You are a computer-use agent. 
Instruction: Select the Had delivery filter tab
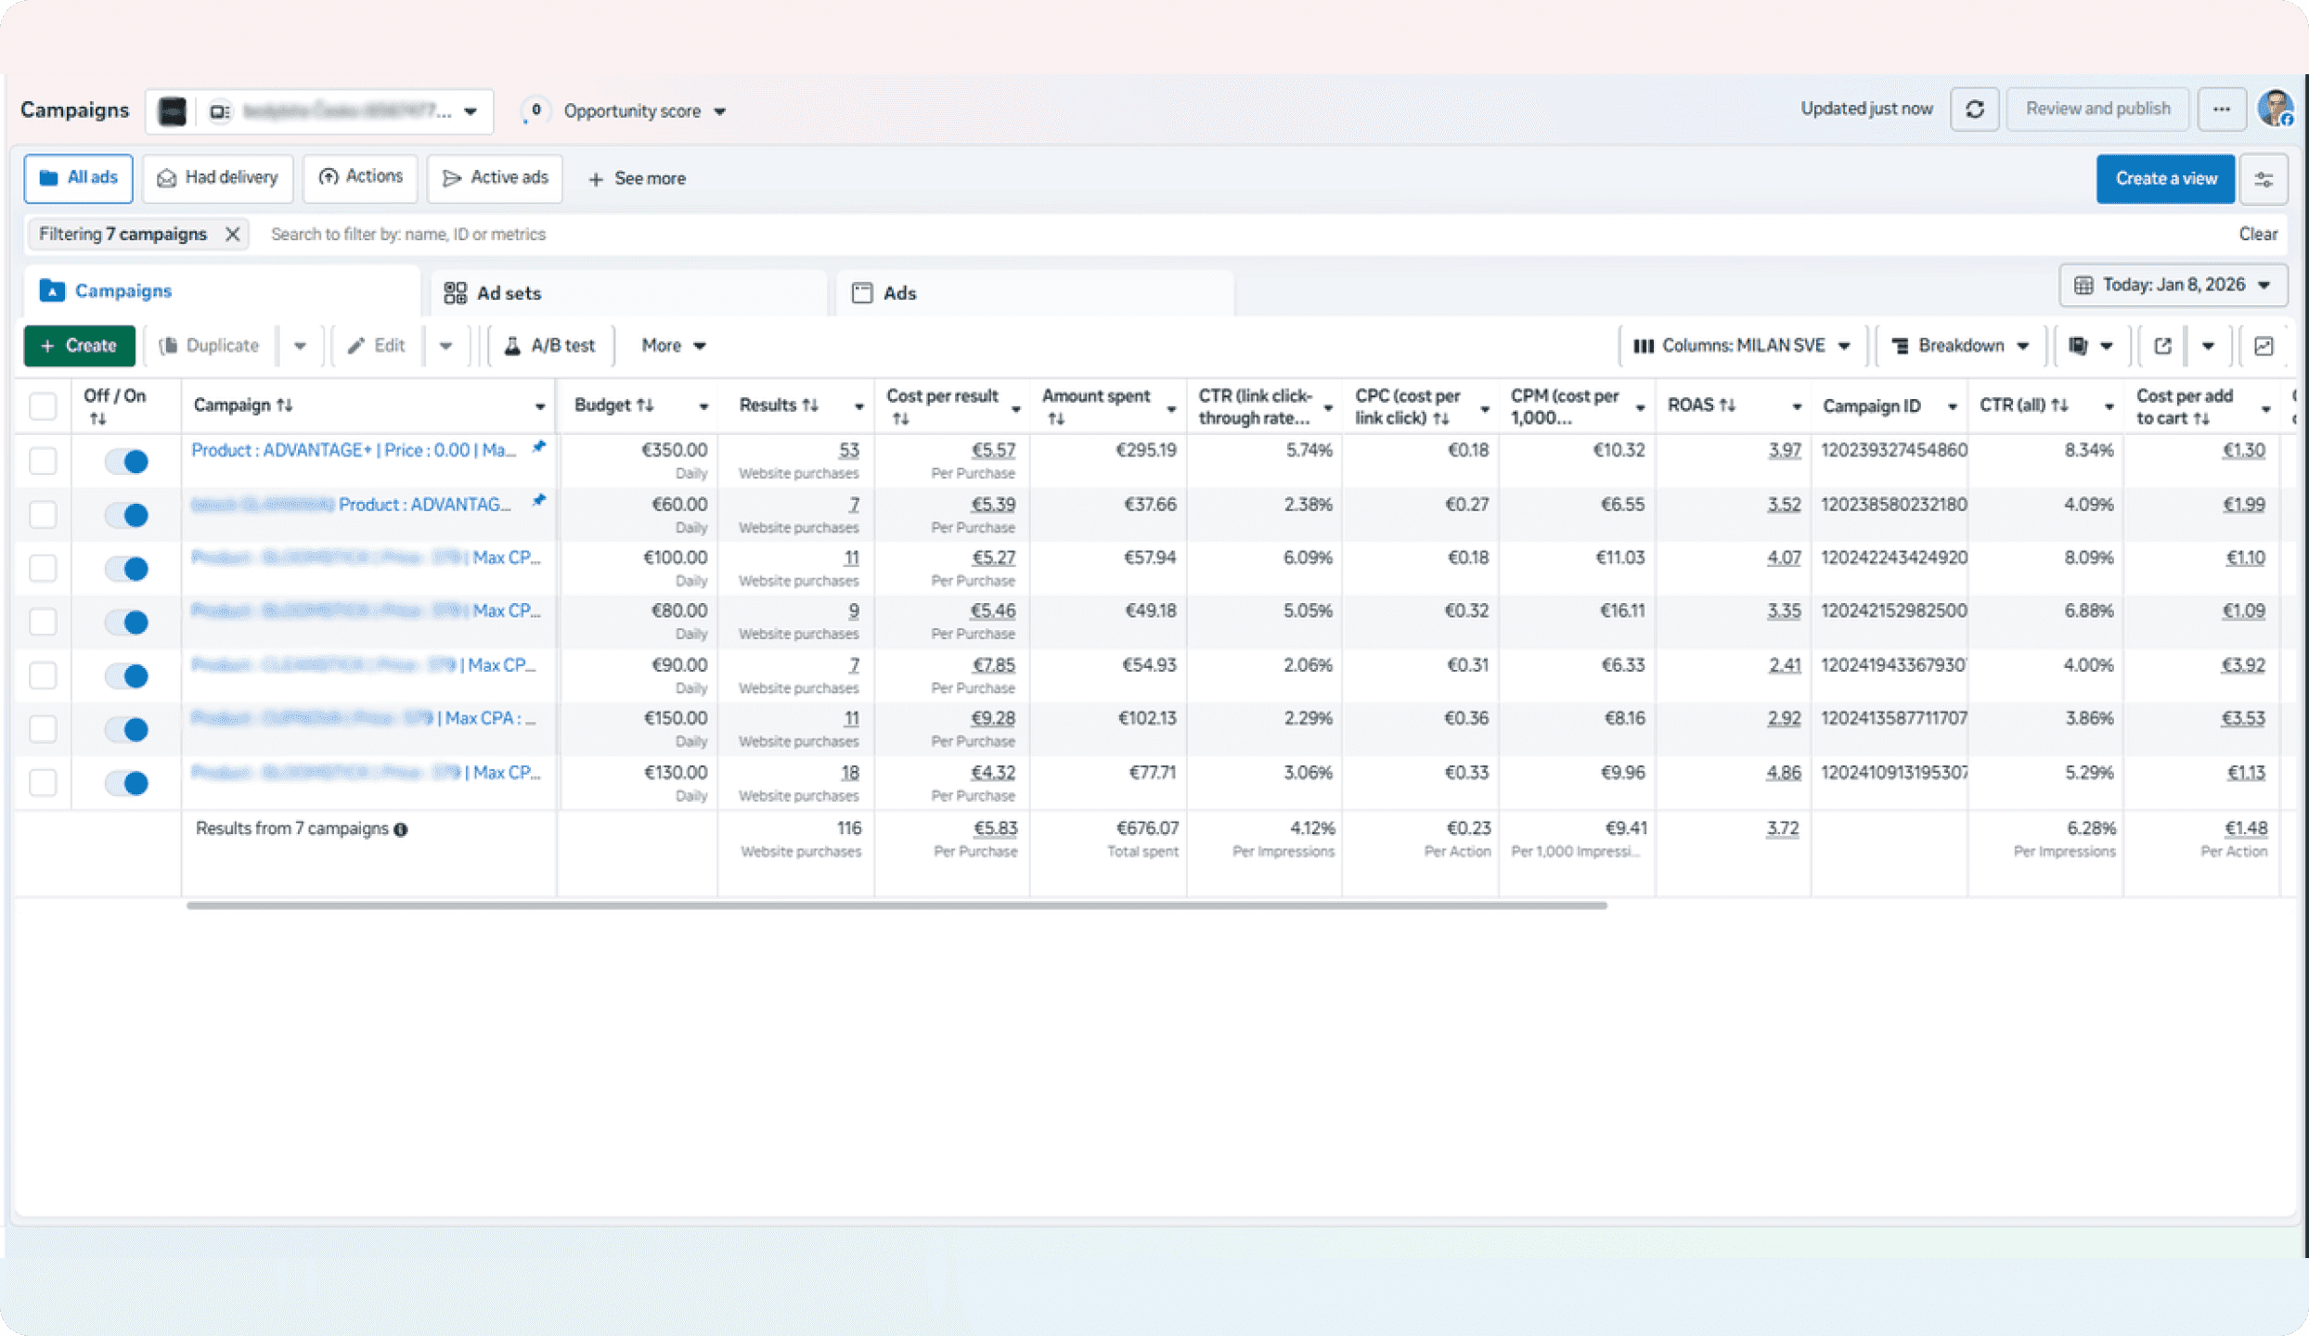pos(218,178)
